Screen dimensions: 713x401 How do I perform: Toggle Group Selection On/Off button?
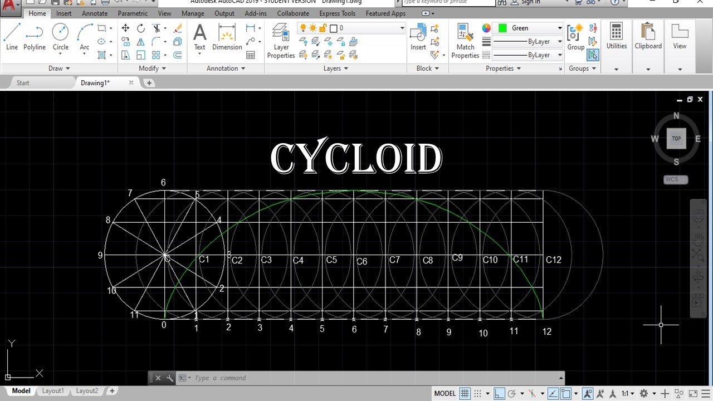[x=593, y=55]
